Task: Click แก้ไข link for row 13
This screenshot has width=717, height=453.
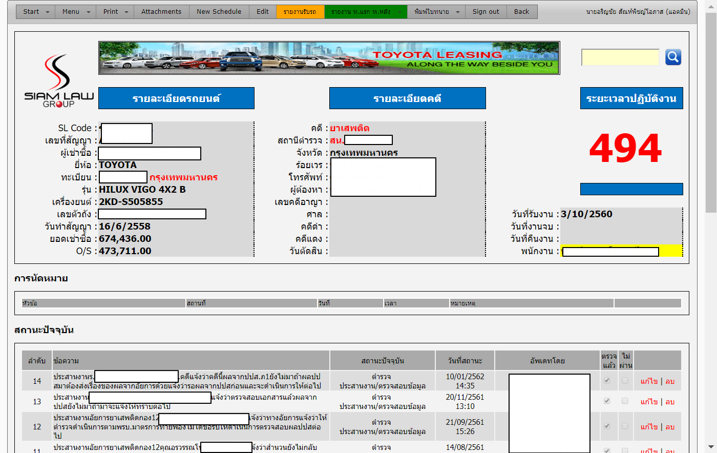Action: click(x=649, y=402)
